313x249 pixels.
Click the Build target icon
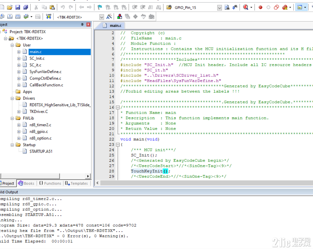tap(10, 16)
